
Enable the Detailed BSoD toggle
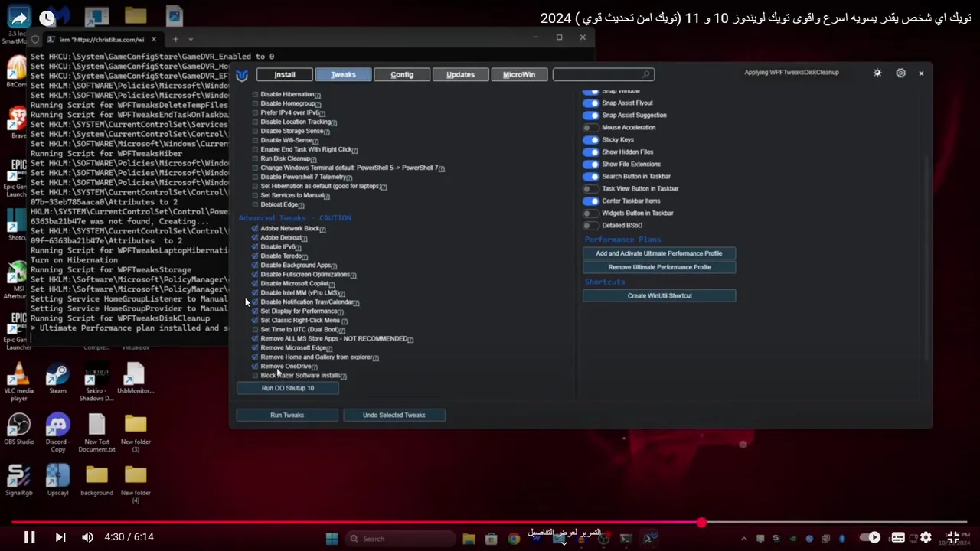590,225
